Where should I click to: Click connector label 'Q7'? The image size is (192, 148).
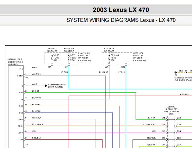(x=66, y=67)
